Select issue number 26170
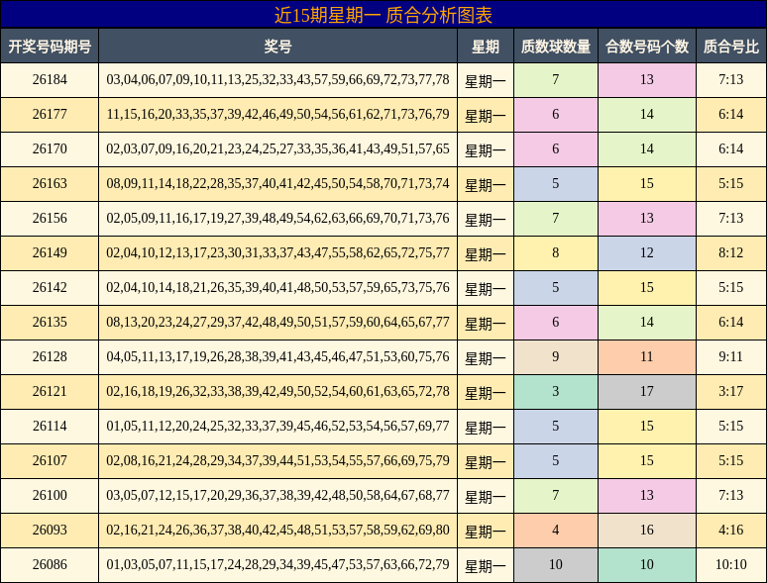This screenshot has width=767, height=583. [x=50, y=149]
